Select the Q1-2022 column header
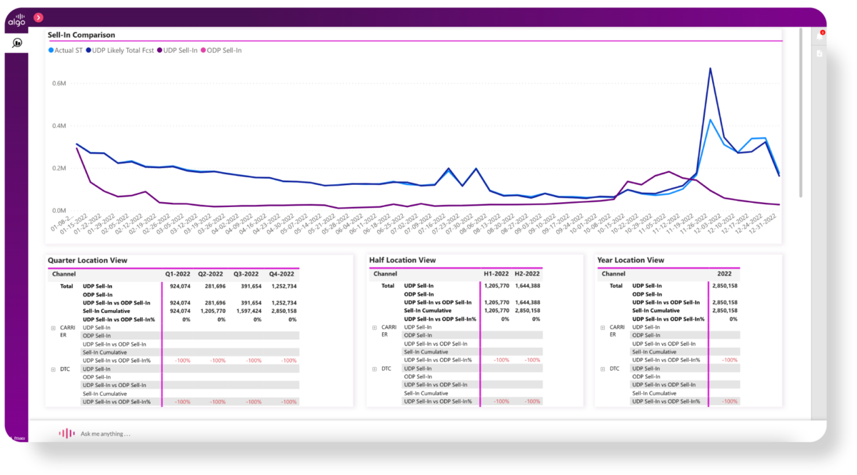This screenshot has width=857, height=475. tap(178, 274)
